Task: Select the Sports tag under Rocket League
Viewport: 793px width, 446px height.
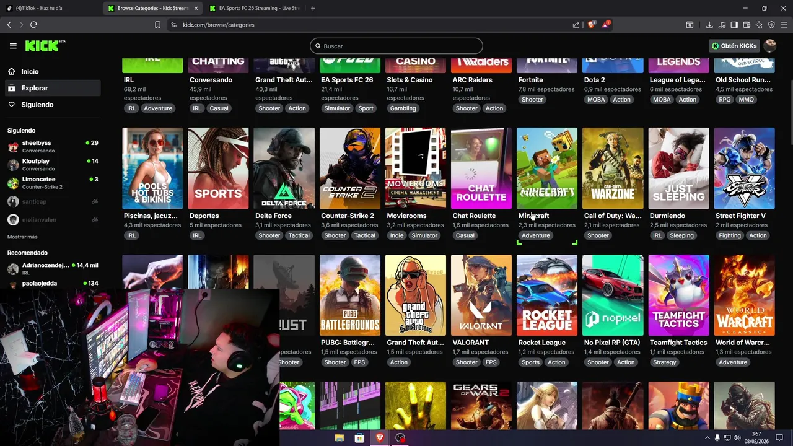Action: (x=530, y=362)
